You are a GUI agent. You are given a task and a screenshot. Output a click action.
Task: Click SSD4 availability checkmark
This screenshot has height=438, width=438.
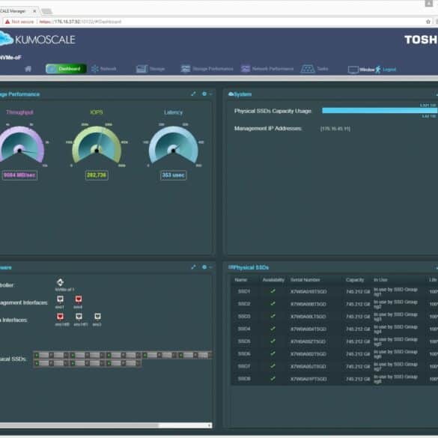click(273, 329)
